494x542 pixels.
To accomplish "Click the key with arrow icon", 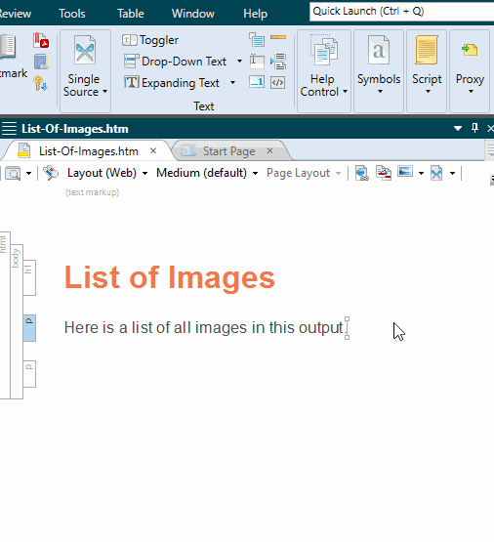I will pos(40,84).
